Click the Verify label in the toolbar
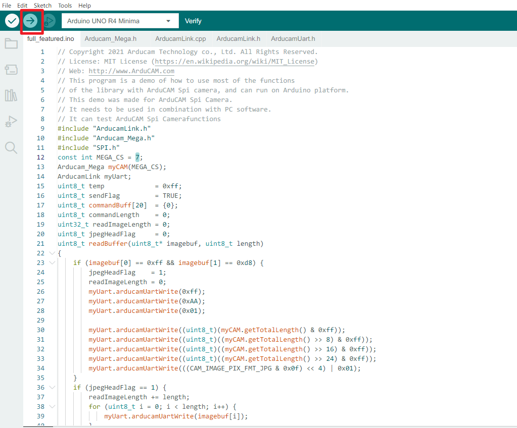 [193, 21]
